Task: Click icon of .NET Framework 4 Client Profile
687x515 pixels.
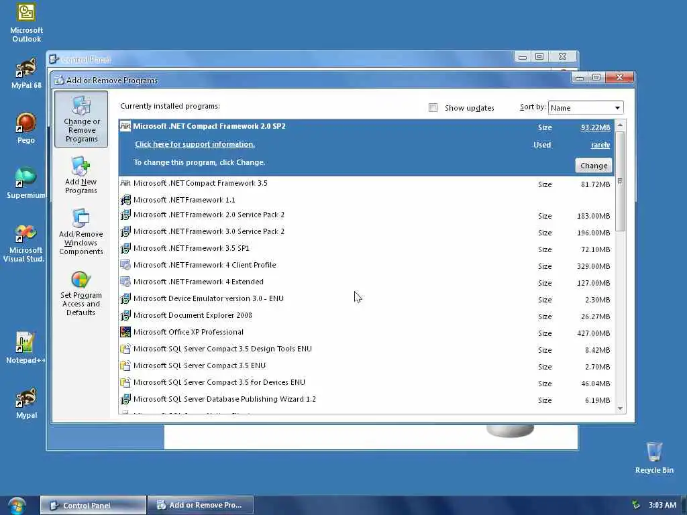Action: coord(125,265)
